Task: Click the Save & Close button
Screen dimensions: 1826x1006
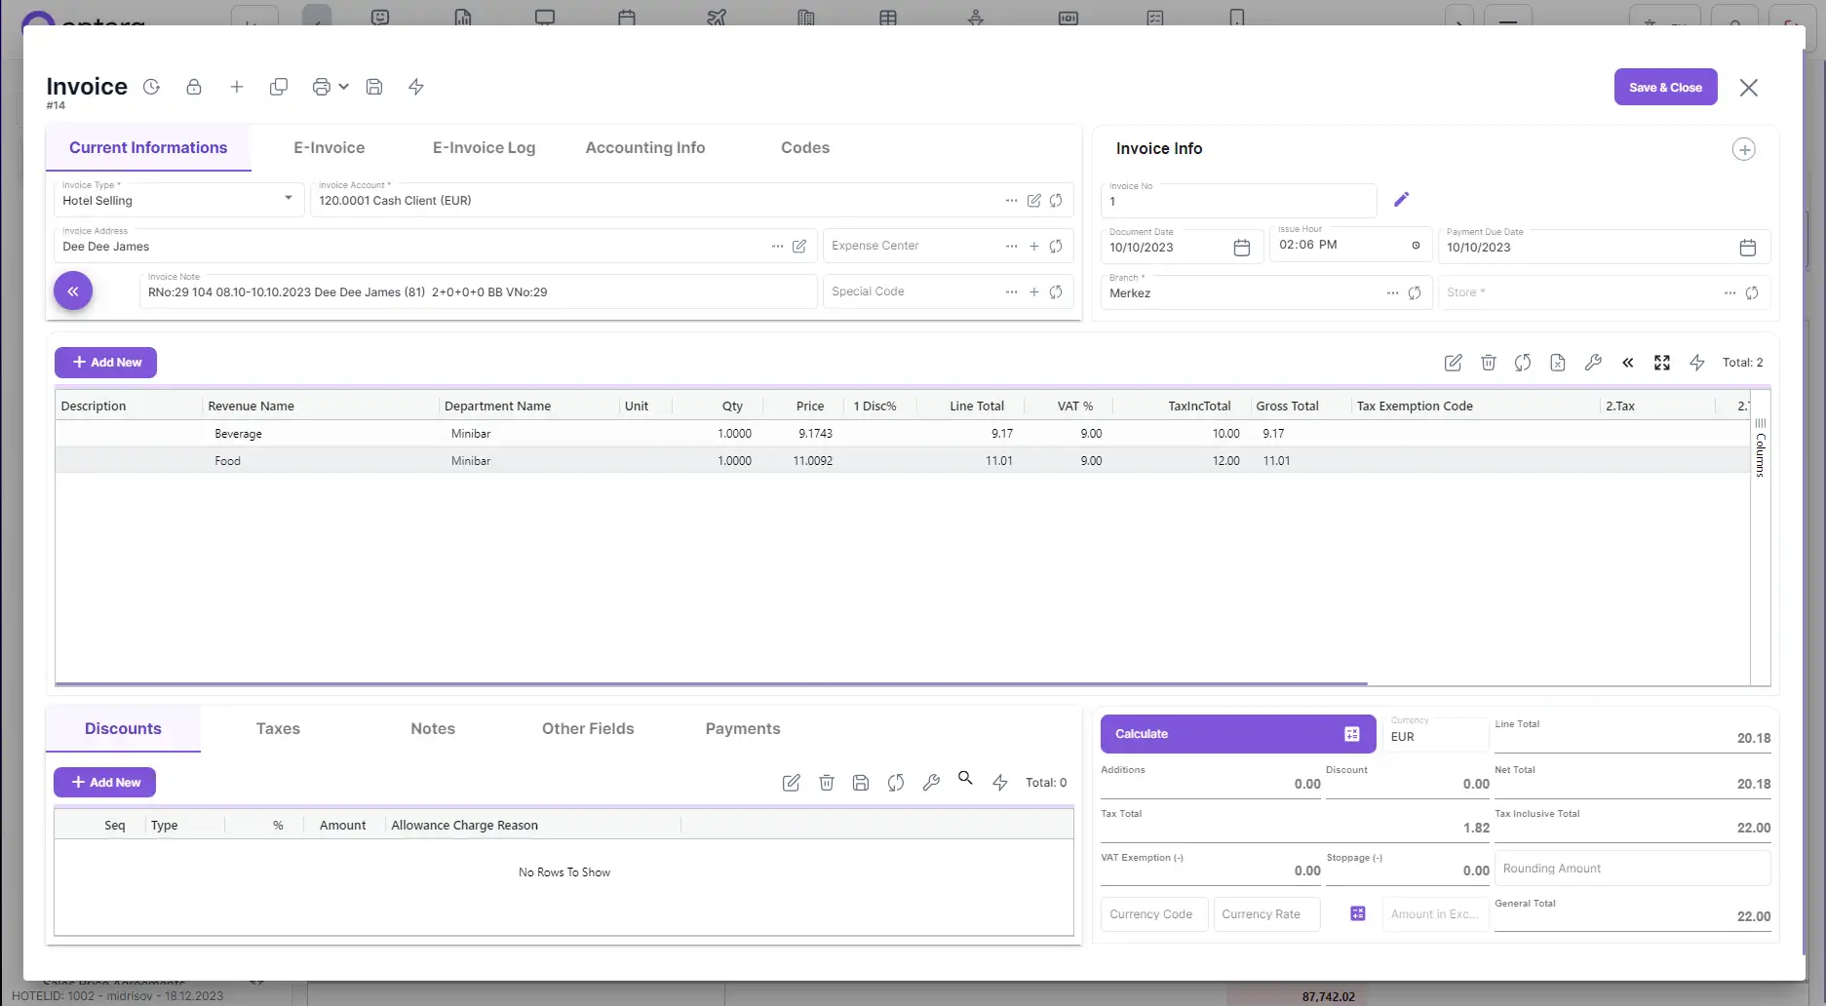Action: click(x=1665, y=88)
